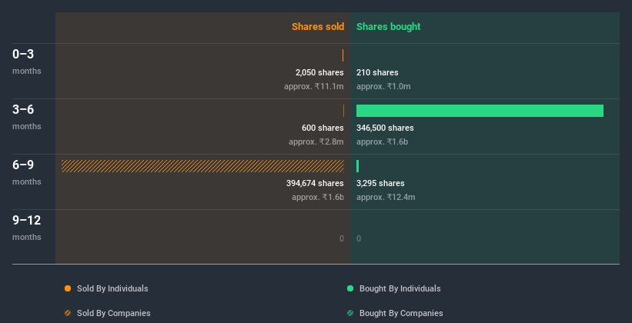
Task: Click the 0–3 months row label
Action: (x=27, y=62)
